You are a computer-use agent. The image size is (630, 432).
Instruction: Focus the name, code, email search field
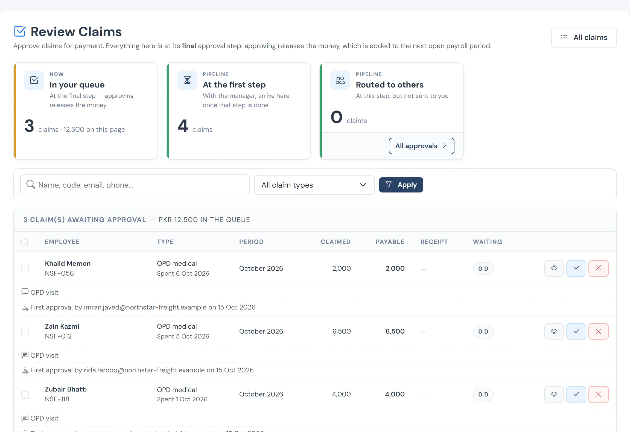135,185
